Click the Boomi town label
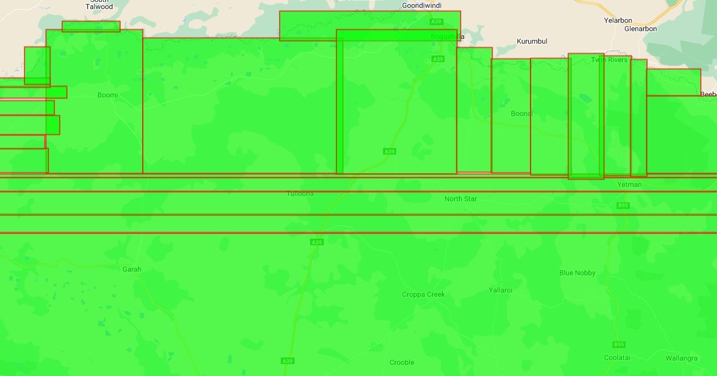The width and height of the screenshot is (717, 376). point(108,95)
